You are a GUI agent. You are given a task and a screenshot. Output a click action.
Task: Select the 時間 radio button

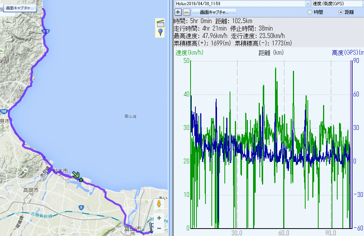click(x=310, y=12)
